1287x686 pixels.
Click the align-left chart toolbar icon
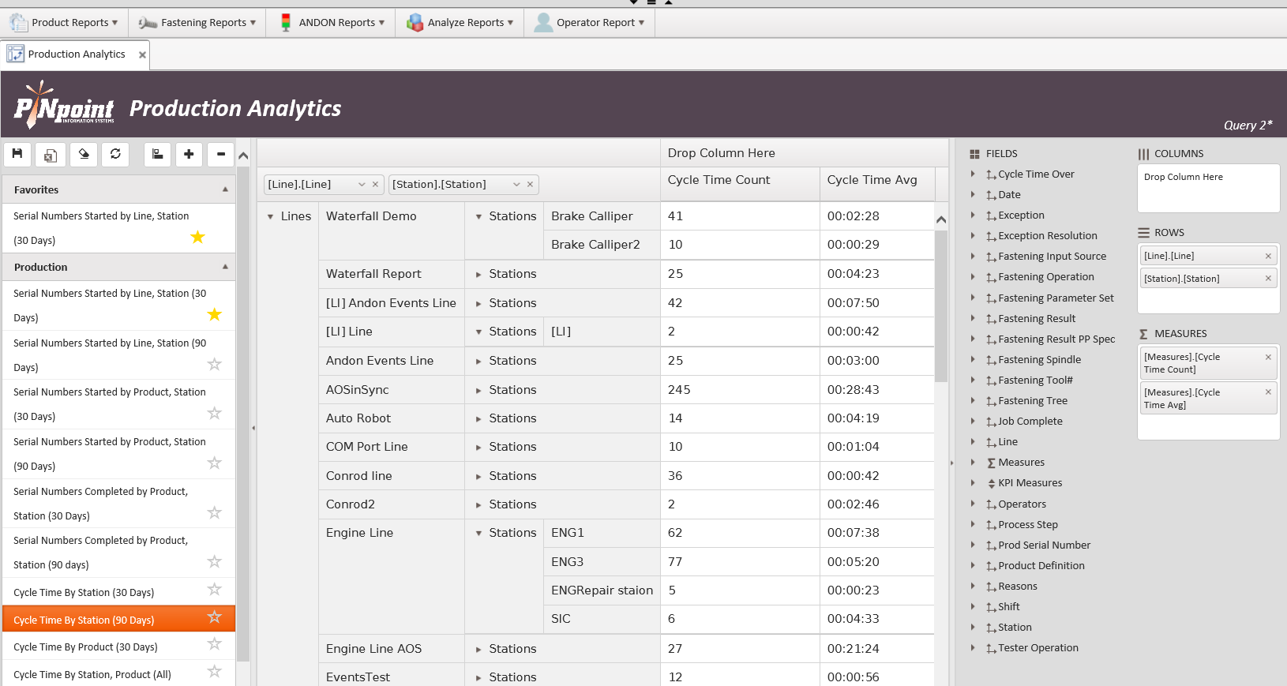pyautogui.click(x=158, y=154)
